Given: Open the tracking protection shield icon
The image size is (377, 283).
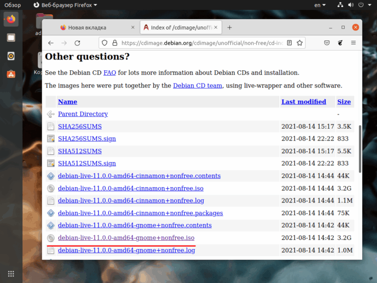Looking at the screenshot, I should [105, 43].
